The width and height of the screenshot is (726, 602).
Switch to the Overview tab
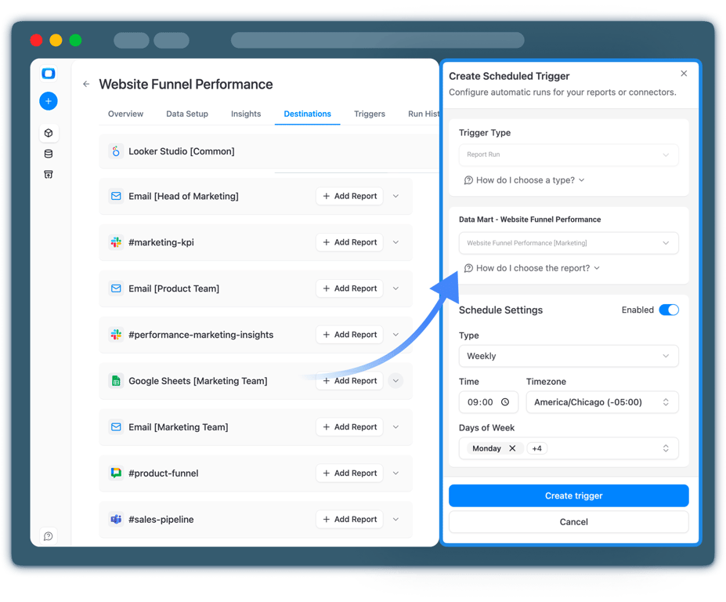pos(125,114)
